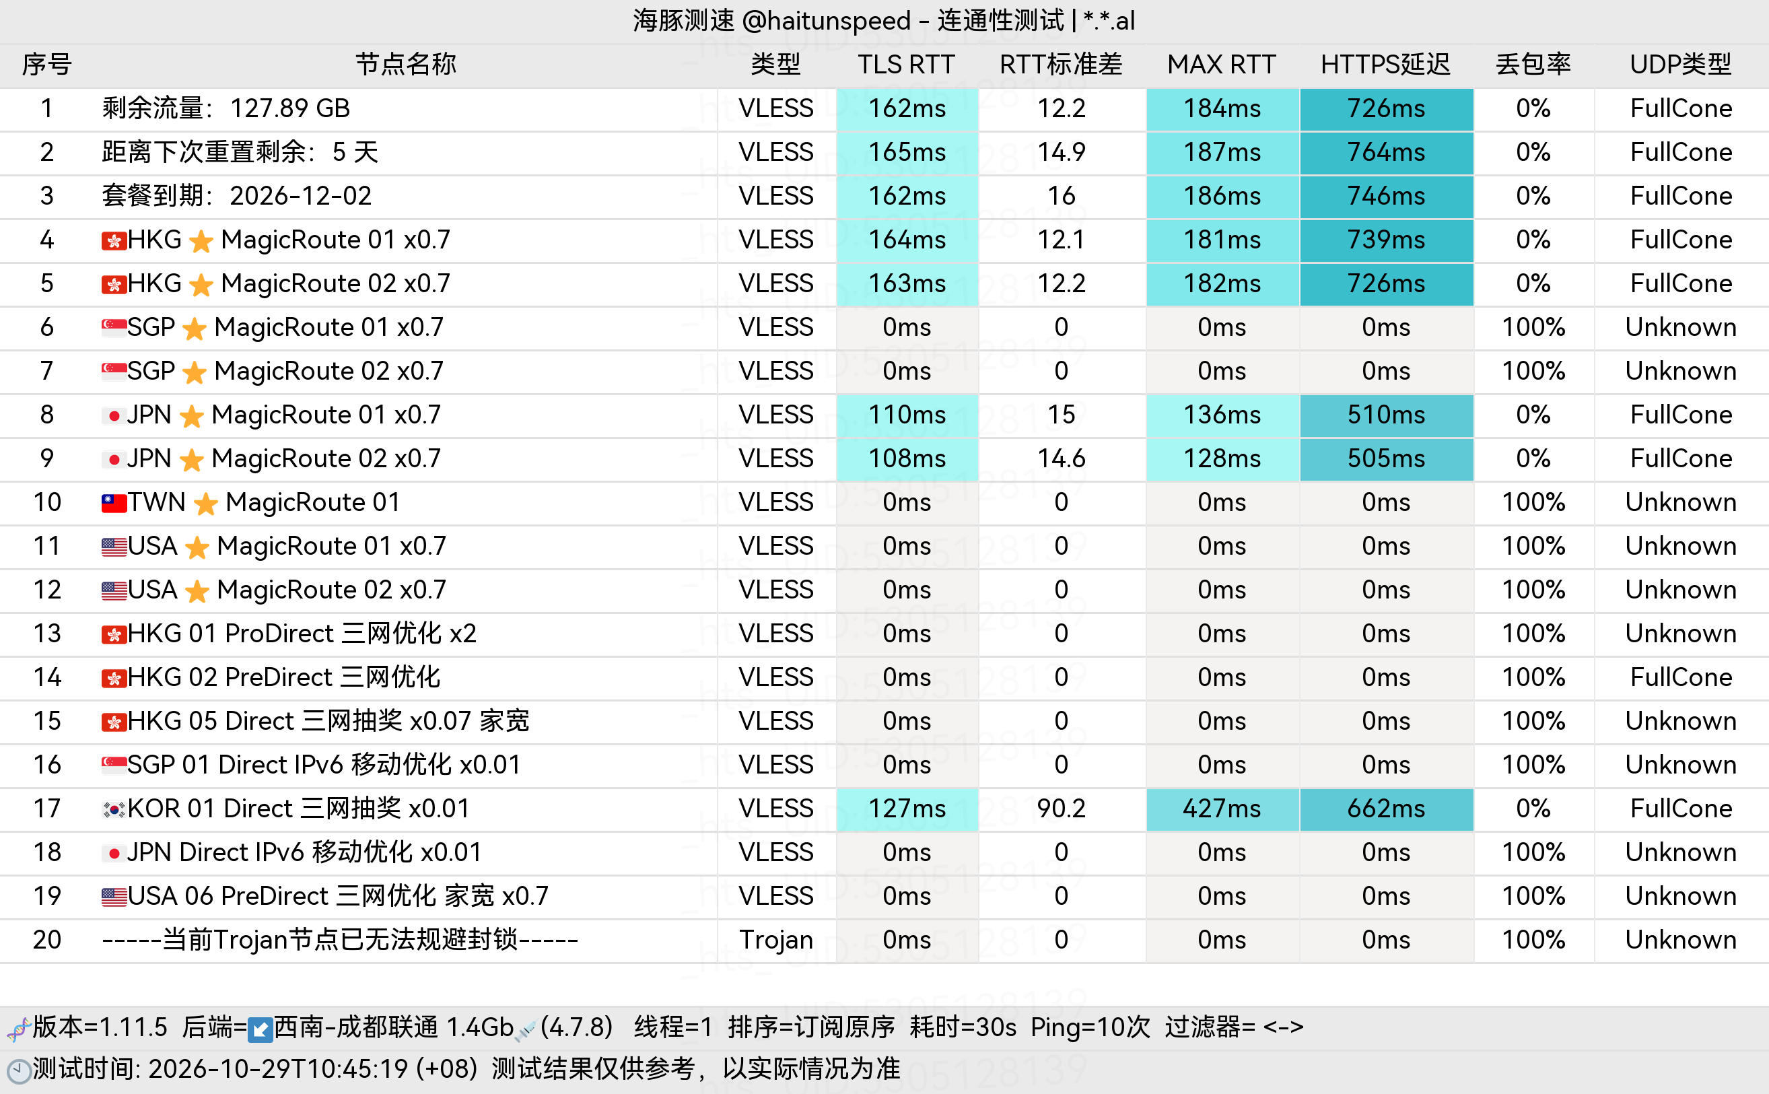Image resolution: width=1769 pixels, height=1094 pixels.
Task: Click the syringe icon after 1.4Gb
Action: (526, 1030)
